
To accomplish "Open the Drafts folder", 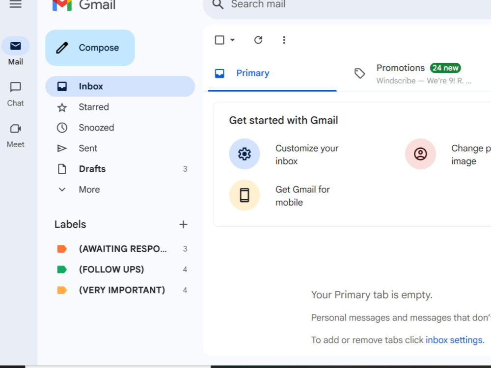I will pos(120,169).
